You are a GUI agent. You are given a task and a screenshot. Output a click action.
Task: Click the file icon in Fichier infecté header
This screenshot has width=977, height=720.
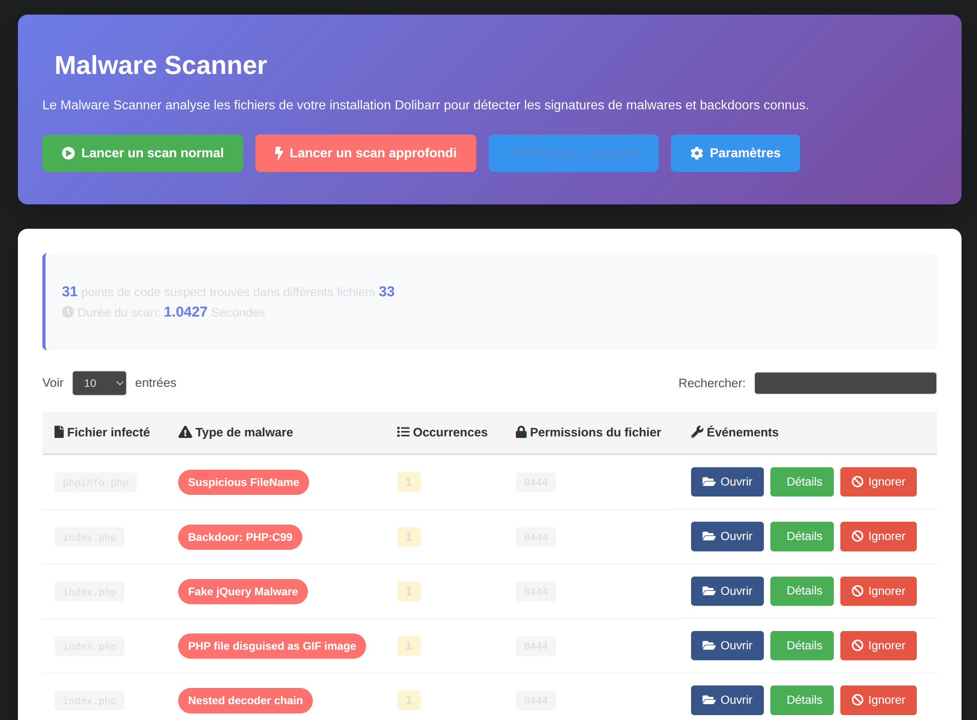(x=59, y=432)
